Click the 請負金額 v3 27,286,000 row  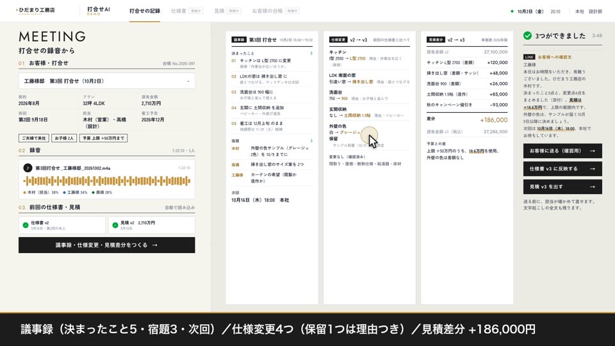467,132
